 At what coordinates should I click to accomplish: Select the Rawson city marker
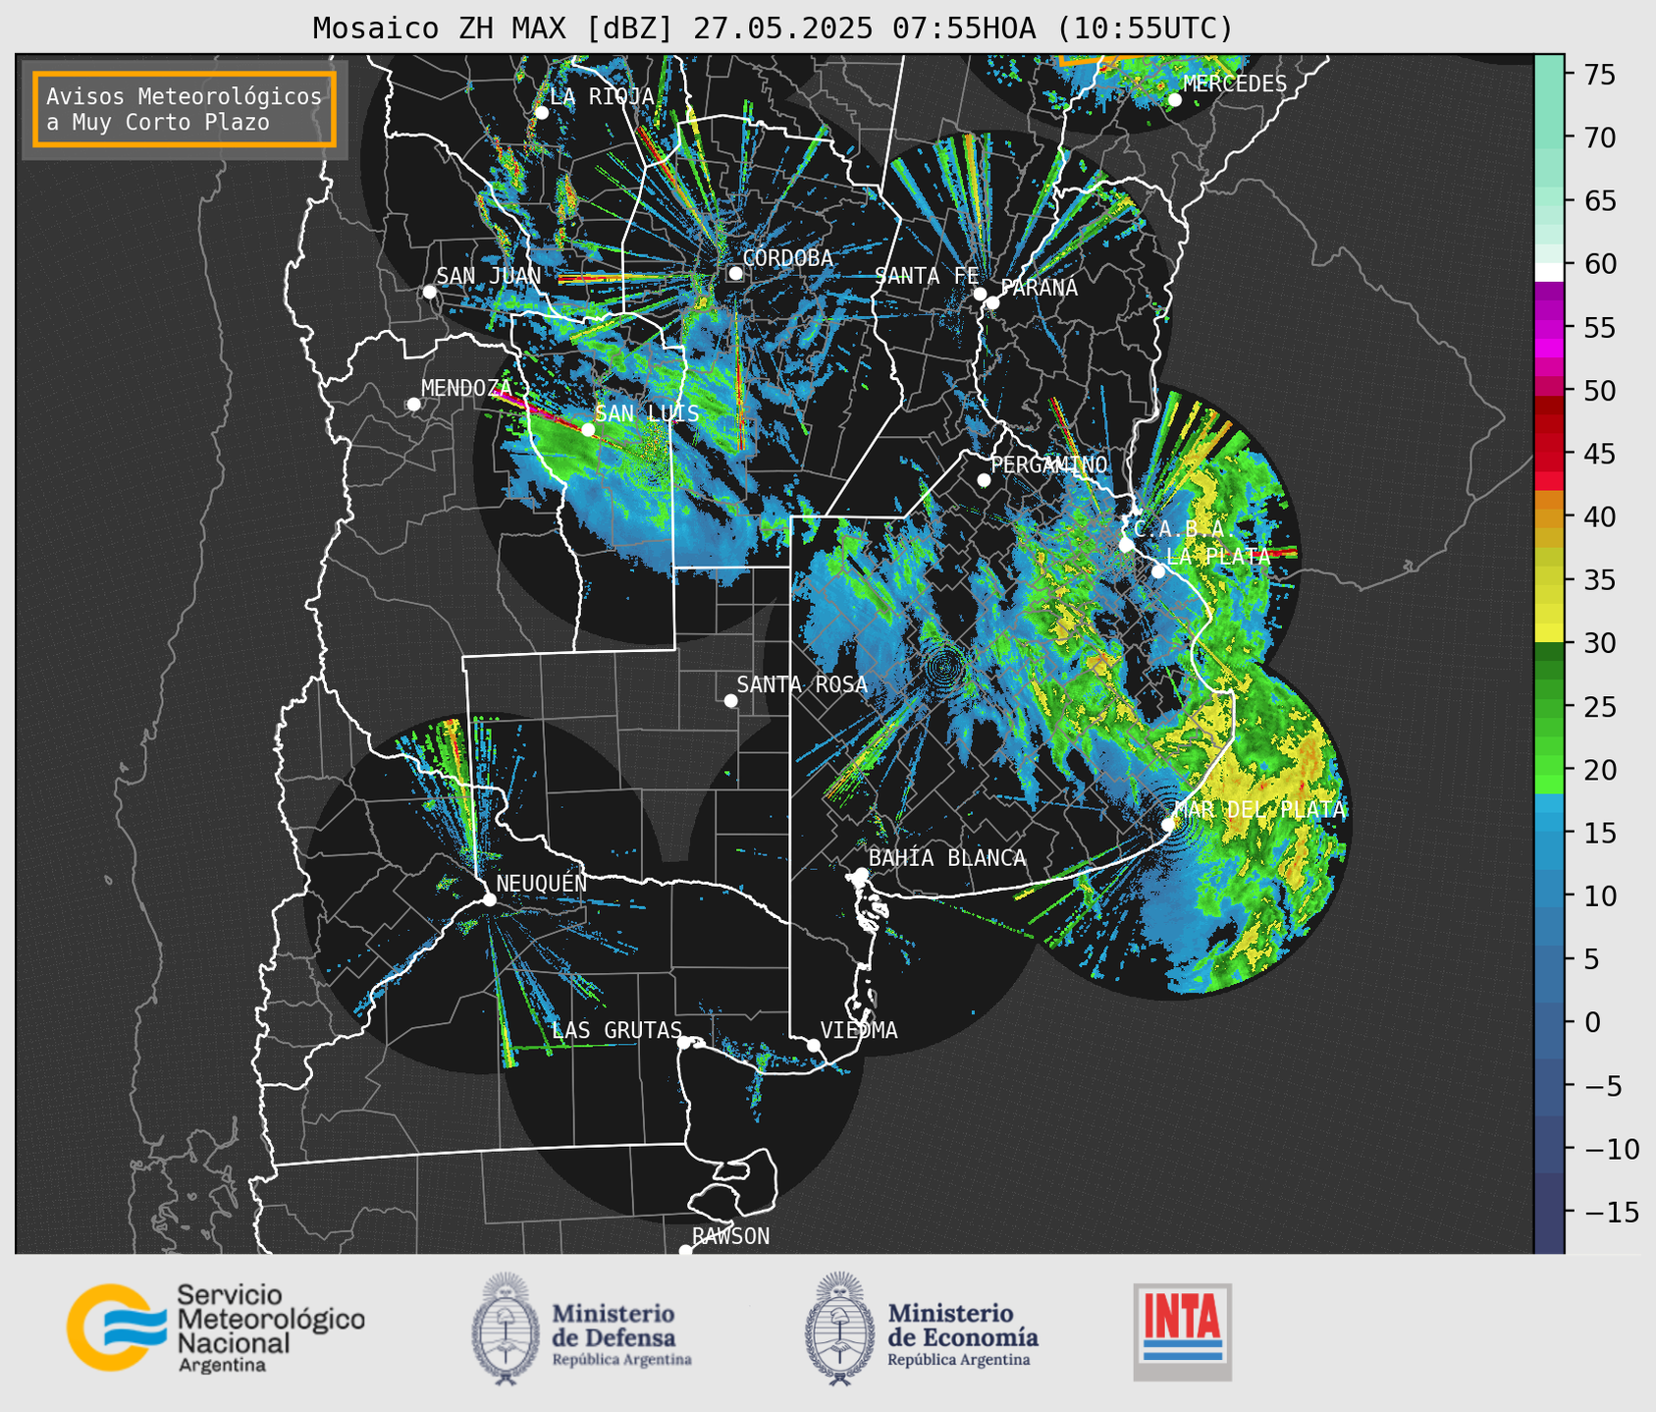pos(685,1251)
